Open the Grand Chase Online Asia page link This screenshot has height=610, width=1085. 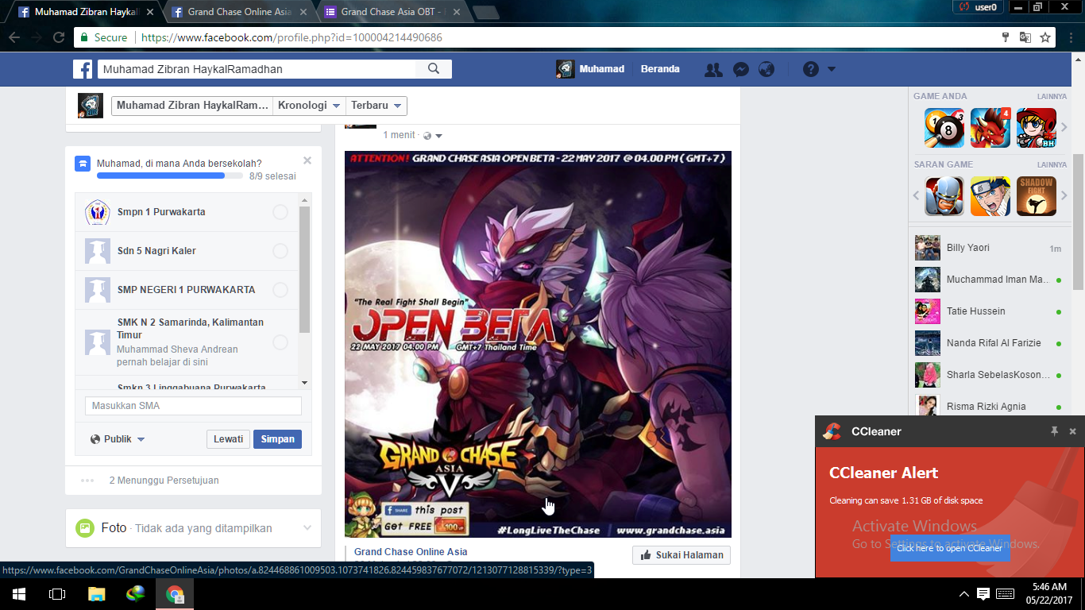(411, 552)
